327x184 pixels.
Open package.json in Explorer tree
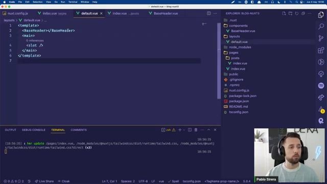point(239,101)
